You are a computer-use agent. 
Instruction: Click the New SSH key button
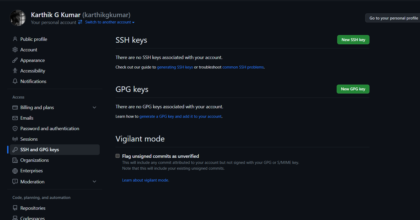(353, 40)
